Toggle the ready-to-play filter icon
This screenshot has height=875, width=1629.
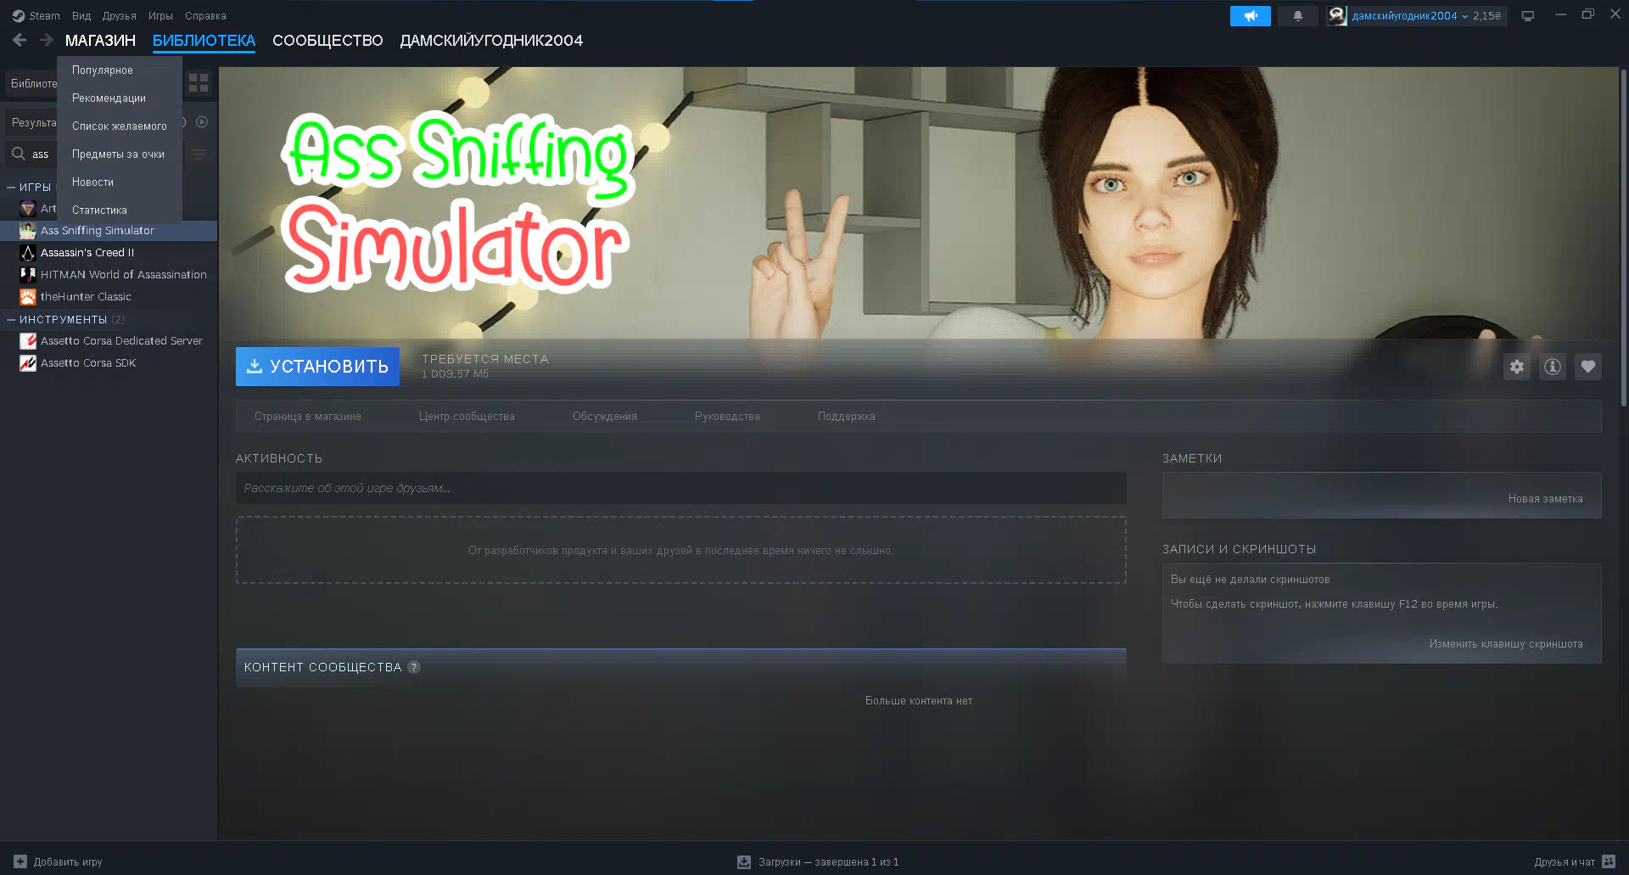202,122
